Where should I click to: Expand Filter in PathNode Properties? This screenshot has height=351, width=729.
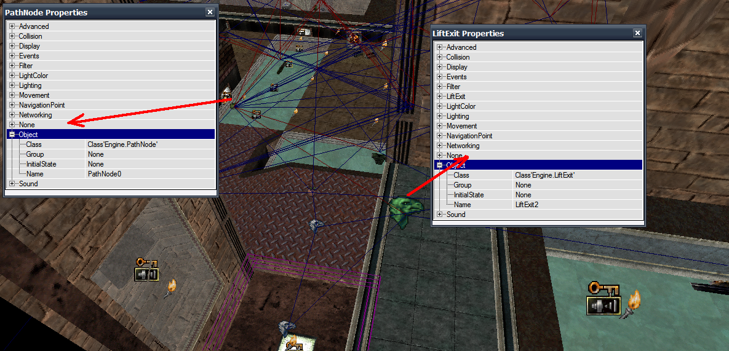12,66
